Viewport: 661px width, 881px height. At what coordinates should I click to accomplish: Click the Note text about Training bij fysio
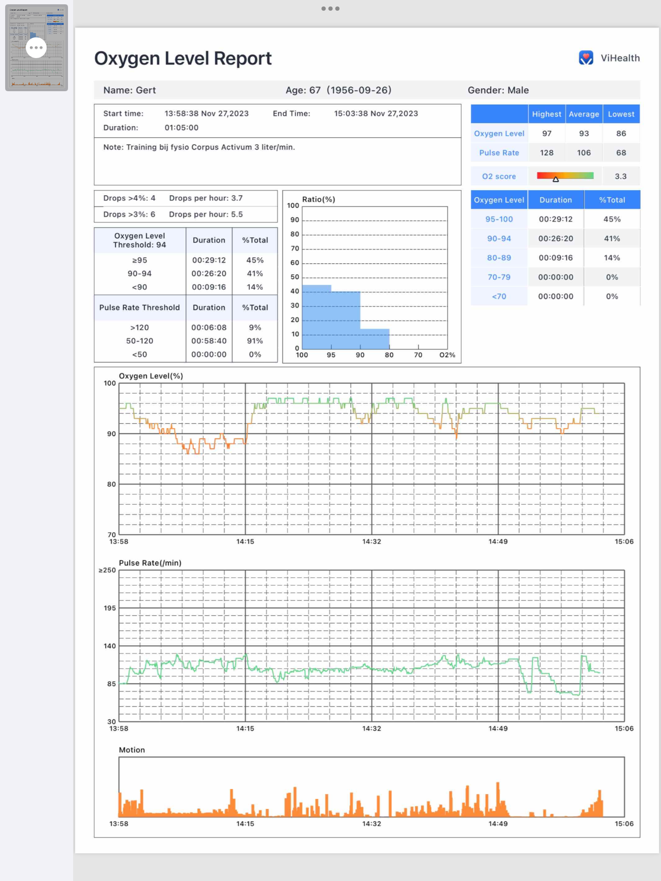(199, 147)
